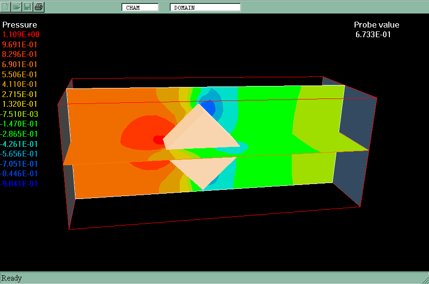The width and height of the screenshot is (429, 284).
Task: Click the Ready status bar text
Action: 12,278
